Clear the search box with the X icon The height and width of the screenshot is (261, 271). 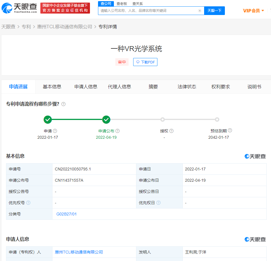[200, 11]
